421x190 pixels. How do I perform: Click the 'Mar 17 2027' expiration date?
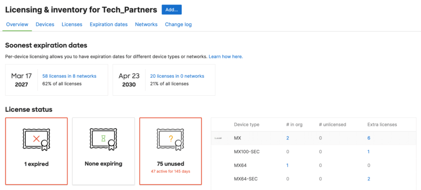tap(21, 80)
